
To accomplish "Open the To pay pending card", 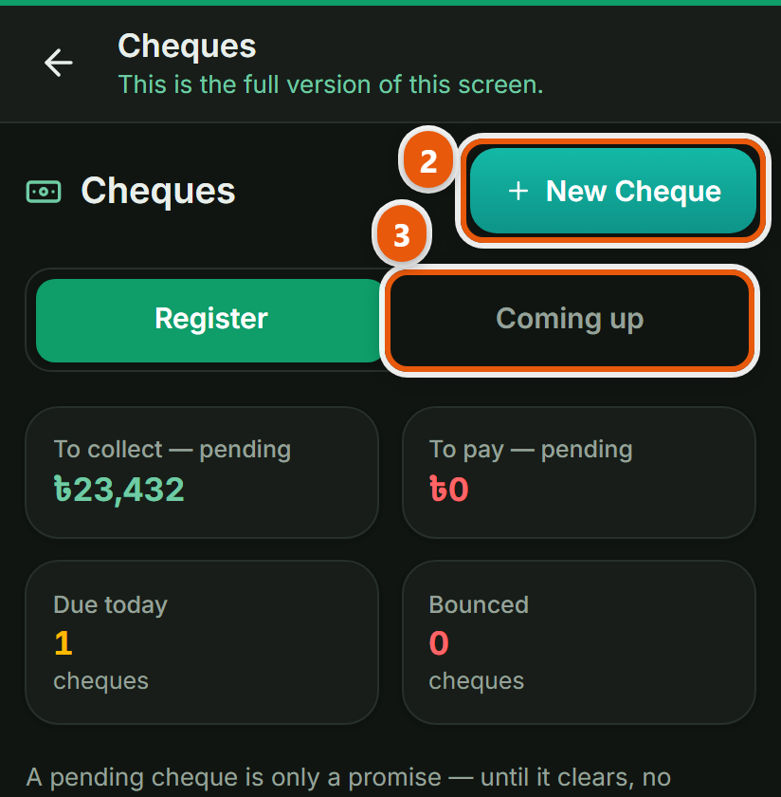I will click(579, 473).
